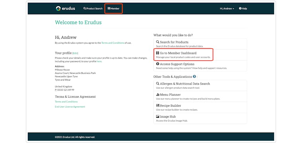The height and width of the screenshot is (145, 303).
Task: Open the End User License Agreement link
Action: (x=70, y=107)
